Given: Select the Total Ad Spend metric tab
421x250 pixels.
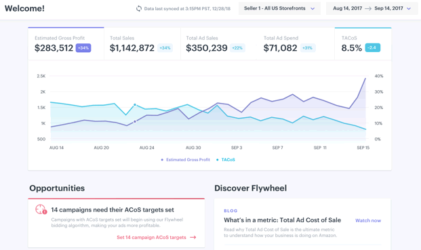Looking at the screenshot, I should (296, 43).
